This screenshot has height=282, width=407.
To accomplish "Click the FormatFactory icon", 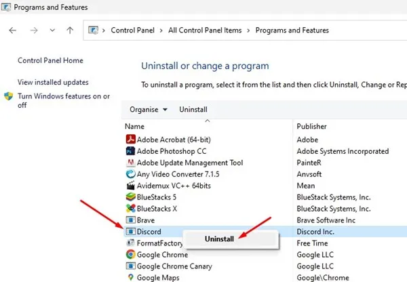I will [x=130, y=243].
